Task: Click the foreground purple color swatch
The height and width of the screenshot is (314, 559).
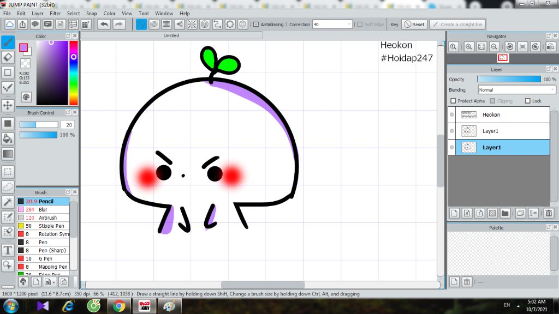Action: pos(23,47)
